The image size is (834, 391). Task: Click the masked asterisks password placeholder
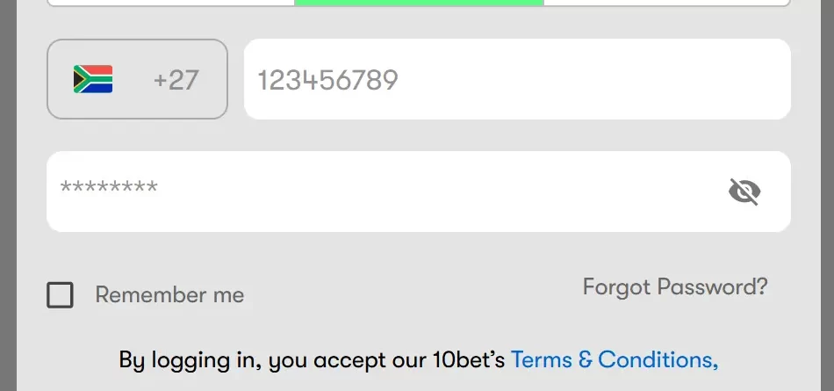(x=109, y=188)
